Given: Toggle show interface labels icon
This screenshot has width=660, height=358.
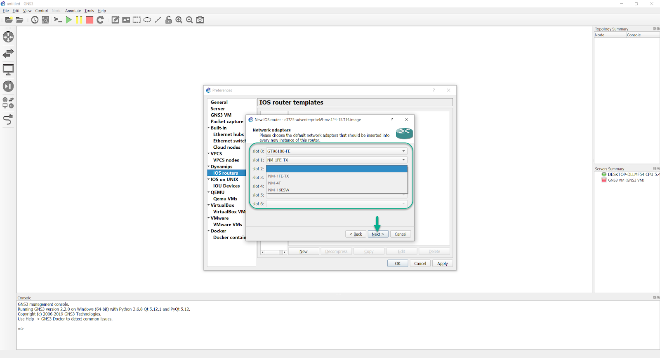Looking at the screenshot, I should click(x=45, y=20).
